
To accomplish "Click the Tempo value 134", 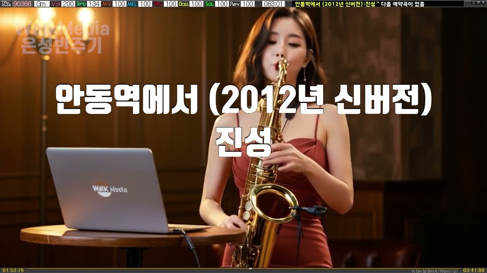I will [94, 4].
